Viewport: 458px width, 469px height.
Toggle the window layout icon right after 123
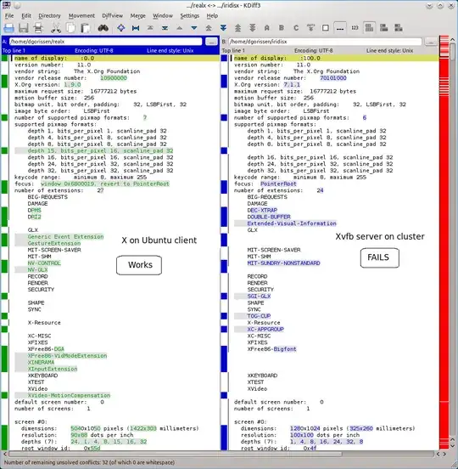click(x=369, y=28)
